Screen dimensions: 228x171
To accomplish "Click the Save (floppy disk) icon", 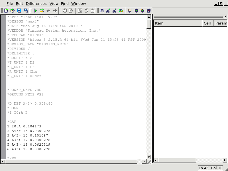I will 19,11.
